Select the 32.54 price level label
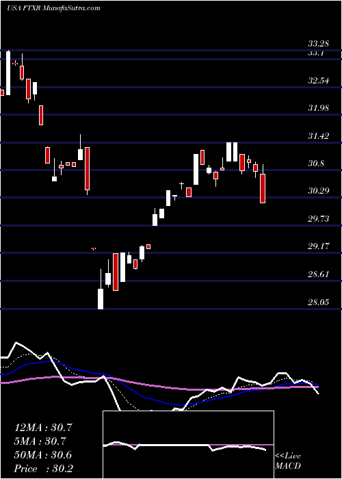 click(x=319, y=81)
